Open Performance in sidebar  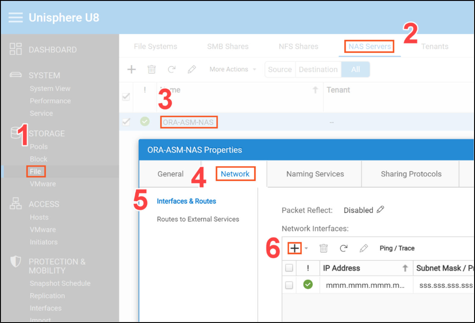50,101
